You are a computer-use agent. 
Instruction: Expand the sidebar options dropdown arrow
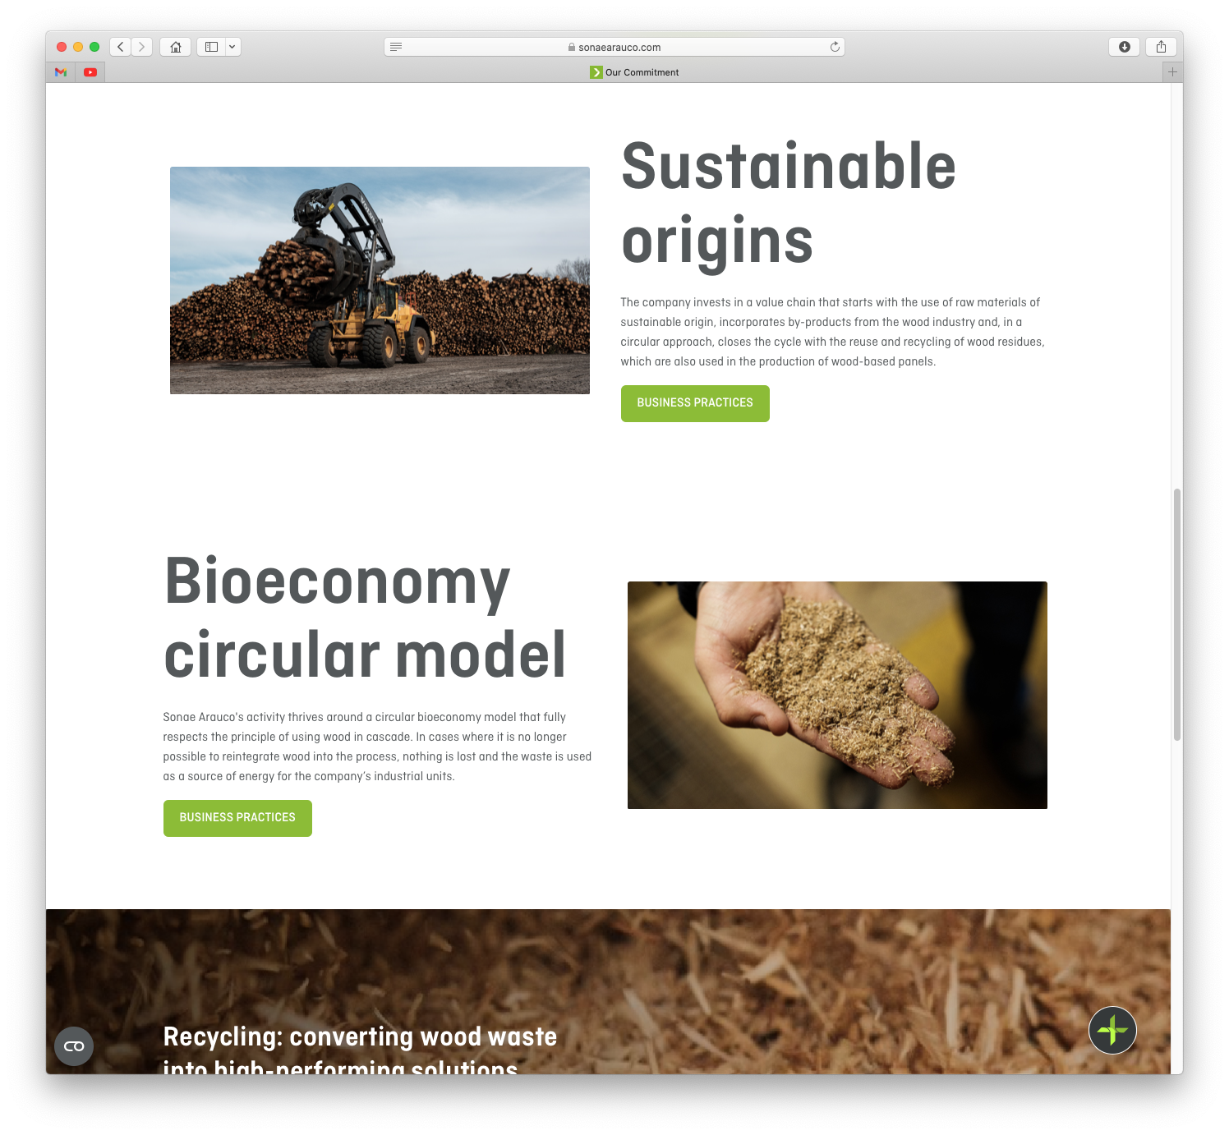pos(232,47)
